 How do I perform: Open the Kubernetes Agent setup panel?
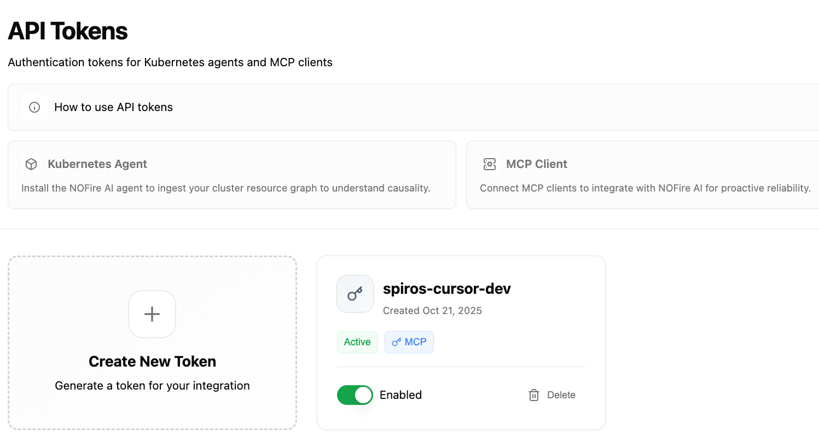(231, 175)
